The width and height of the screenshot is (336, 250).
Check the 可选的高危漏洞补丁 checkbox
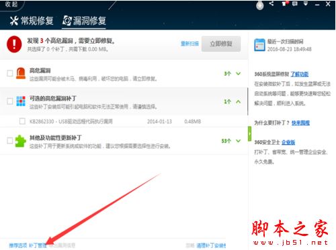[10, 101]
